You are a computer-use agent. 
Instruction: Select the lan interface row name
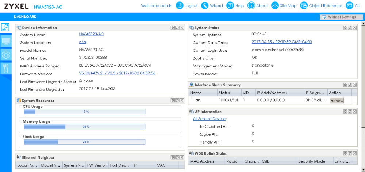(x=197, y=101)
